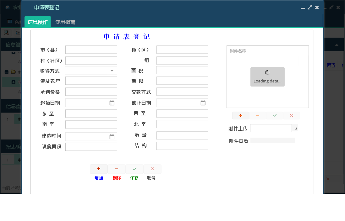The width and height of the screenshot is (345, 221).
Task: Click the 删除 text label button
Action: (117, 177)
